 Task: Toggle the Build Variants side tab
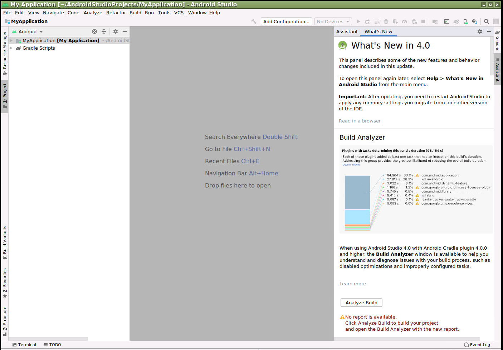tap(5, 242)
